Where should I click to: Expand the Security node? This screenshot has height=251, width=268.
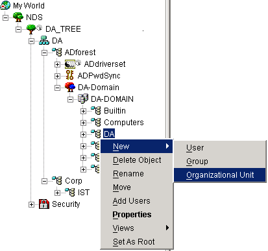[x=31, y=204]
